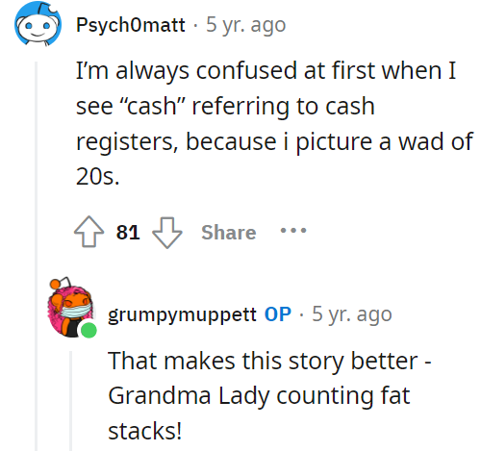Downvote Psych0matt's comment
Image resolution: width=481 pixels, height=451 pixels.
pos(166,233)
